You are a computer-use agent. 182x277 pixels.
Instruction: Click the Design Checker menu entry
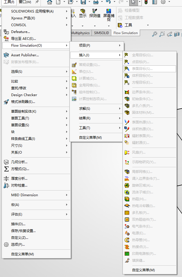(36, 95)
